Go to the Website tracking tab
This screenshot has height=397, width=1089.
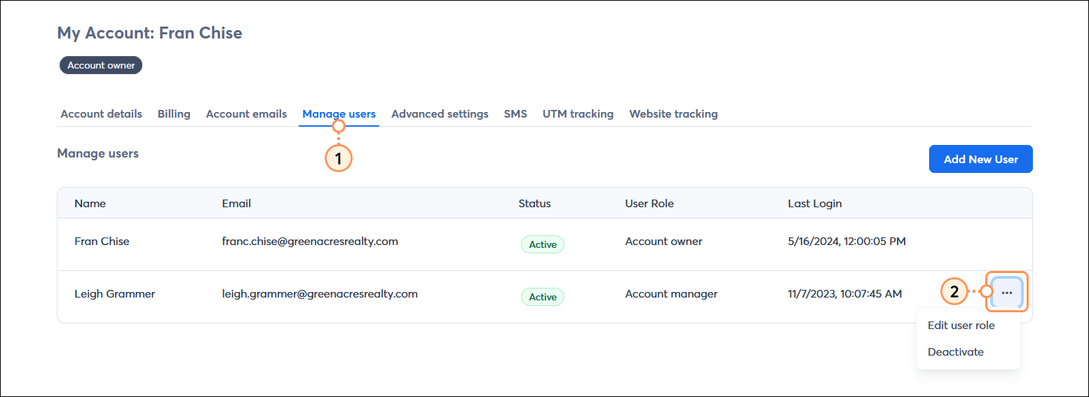(x=673, y=114)
